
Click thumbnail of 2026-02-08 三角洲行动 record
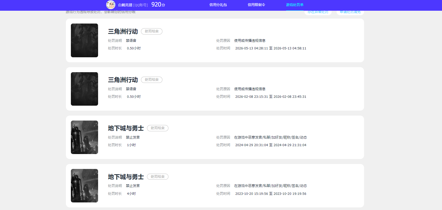click(84, 89)
